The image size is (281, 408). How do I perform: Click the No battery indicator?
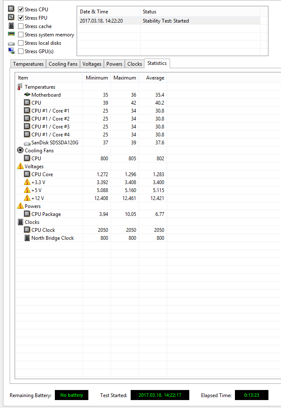click(x=72, y=395)
